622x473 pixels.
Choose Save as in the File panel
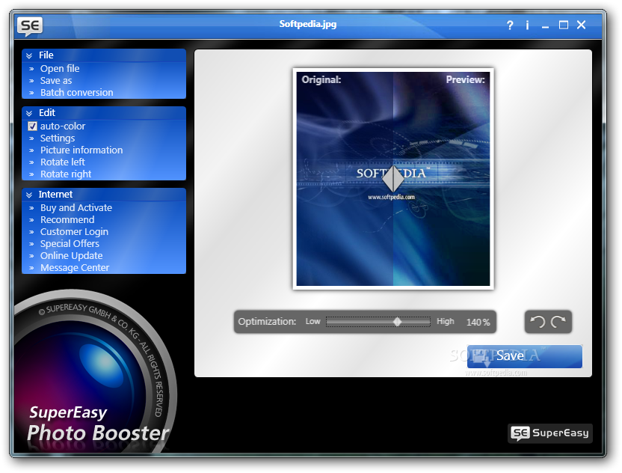click(56, 81)
